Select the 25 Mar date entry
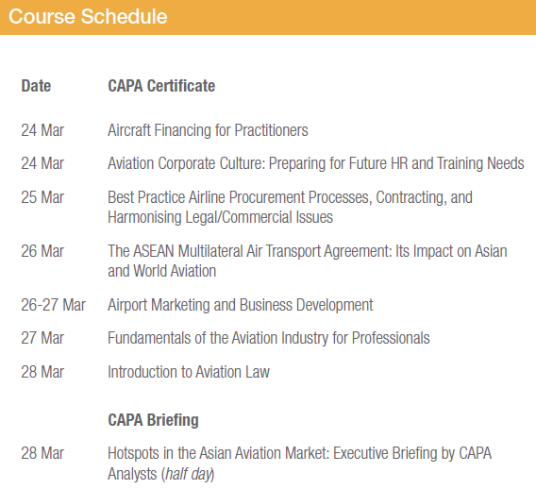This screenshot has width=536, height=489. tap(42, 197)
